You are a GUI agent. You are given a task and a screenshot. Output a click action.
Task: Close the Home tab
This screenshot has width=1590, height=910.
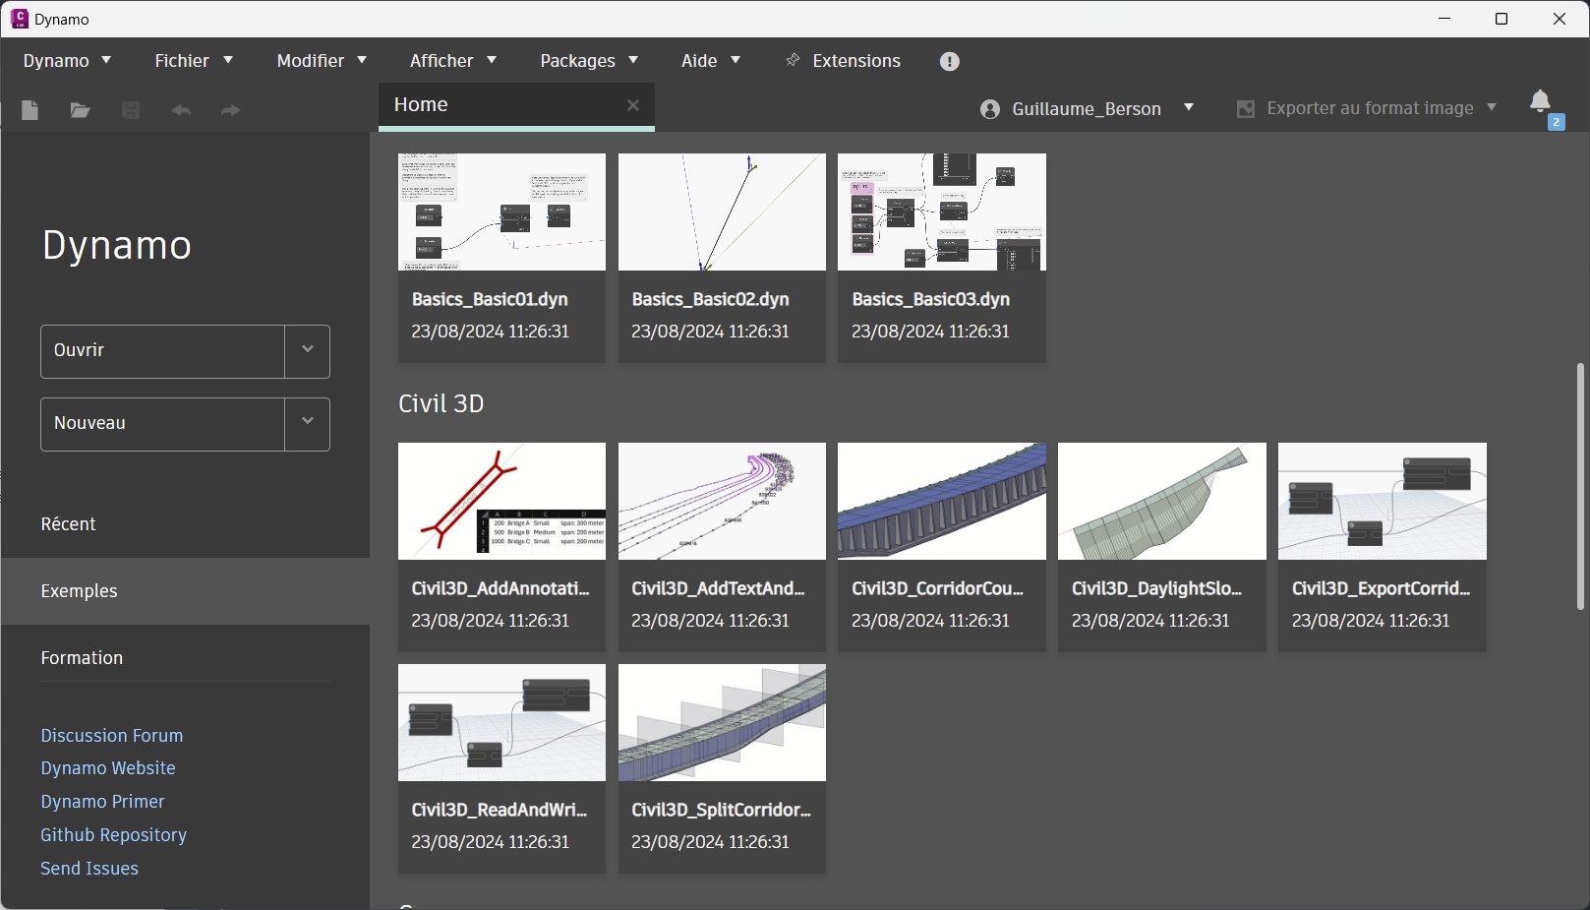point(633,105)
